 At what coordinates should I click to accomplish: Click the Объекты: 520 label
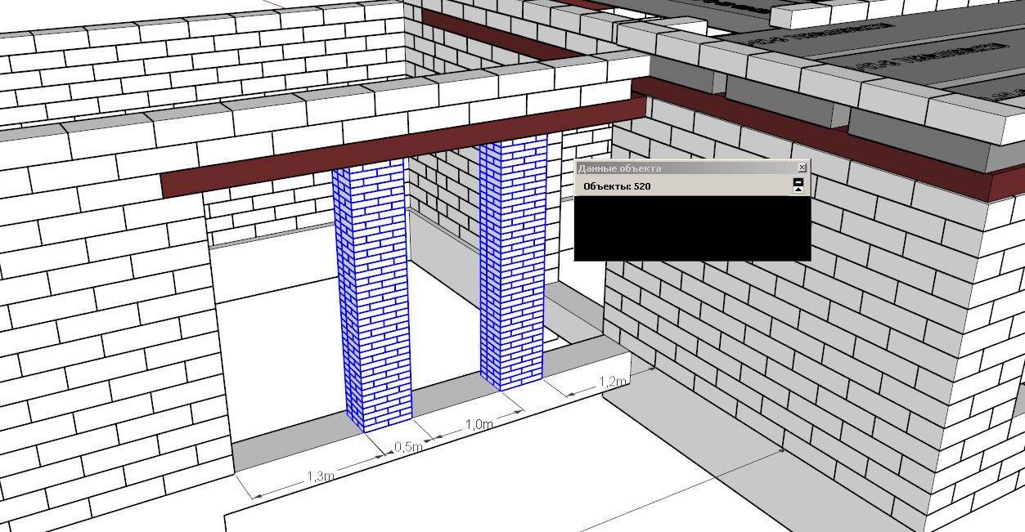click(617, 186)
